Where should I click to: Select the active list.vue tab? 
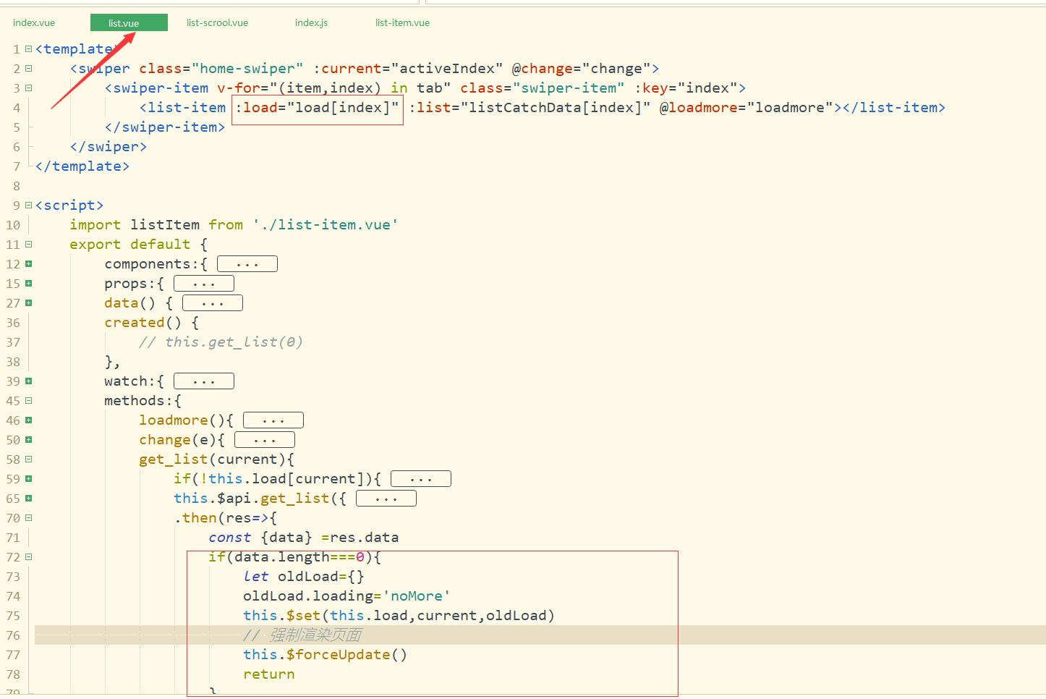coord(129,23)
